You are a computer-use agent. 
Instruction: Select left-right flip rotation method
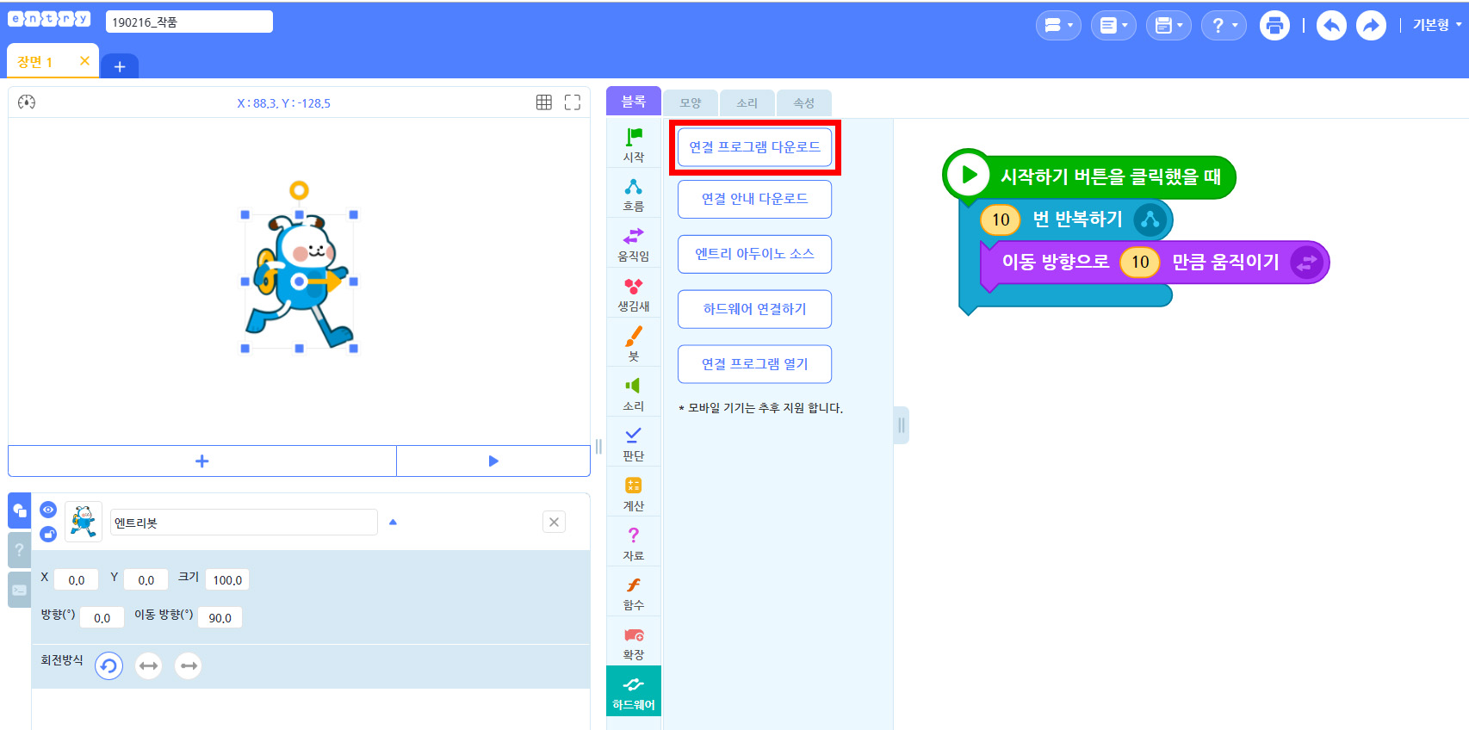149,665
